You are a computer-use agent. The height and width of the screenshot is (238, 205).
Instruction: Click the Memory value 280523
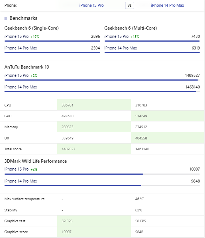tap(67, 127)
